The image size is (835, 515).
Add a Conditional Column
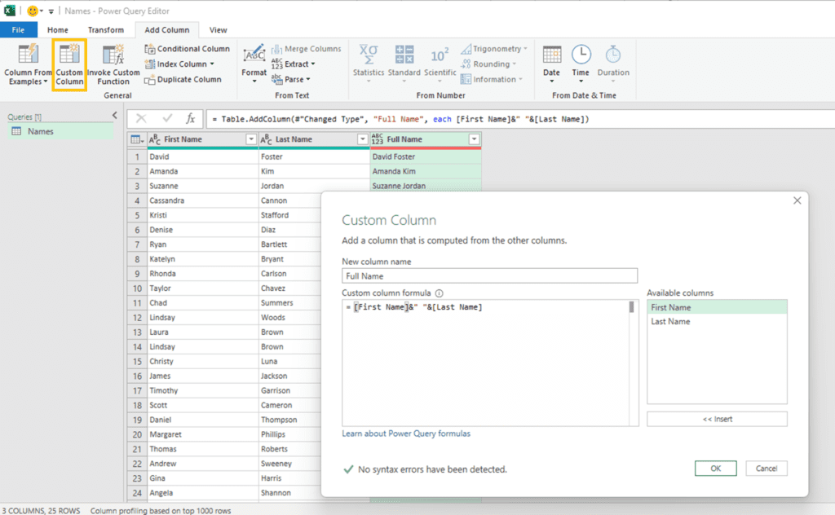(188, 49)
